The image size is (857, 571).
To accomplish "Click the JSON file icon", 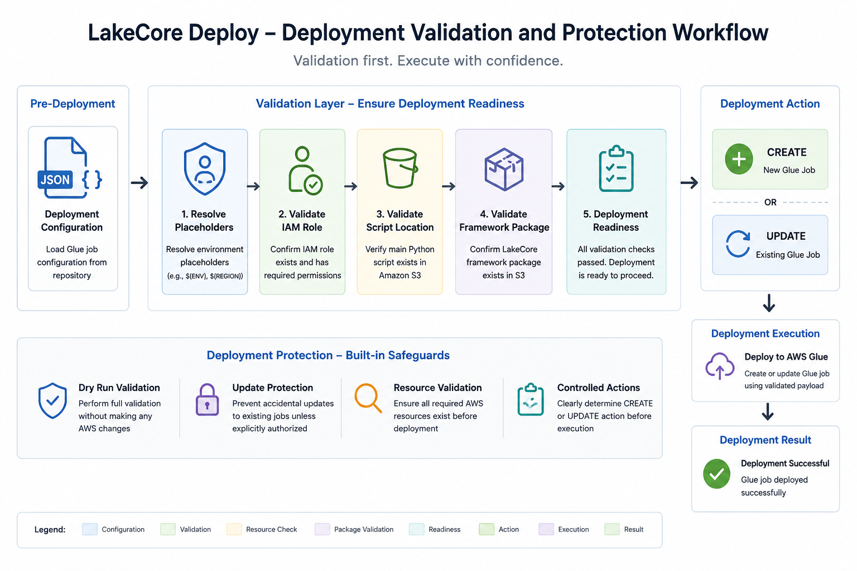I will 70,167.
